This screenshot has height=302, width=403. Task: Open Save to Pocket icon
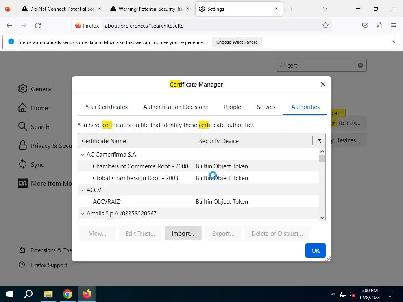(x=365, y=25)
